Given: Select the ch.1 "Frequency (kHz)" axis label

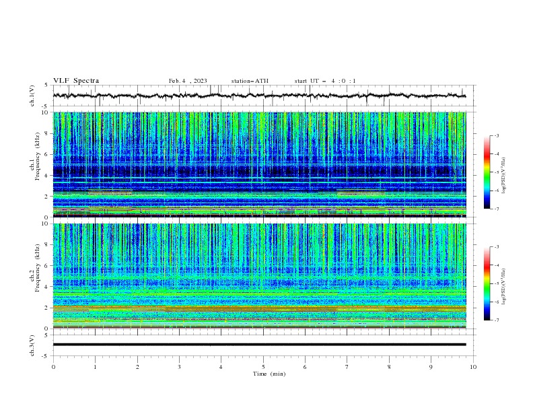Looking at the screenshot, I should coord(38,156).
